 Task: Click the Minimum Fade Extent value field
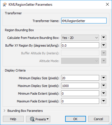click(x=80, y=94)
